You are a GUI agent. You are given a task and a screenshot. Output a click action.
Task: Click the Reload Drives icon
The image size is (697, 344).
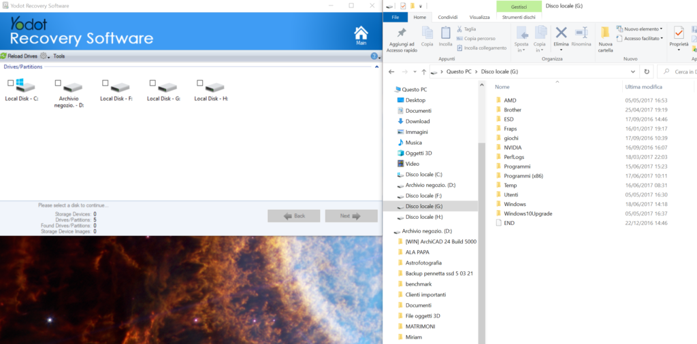pyautogui.click(x=3, y=56)
